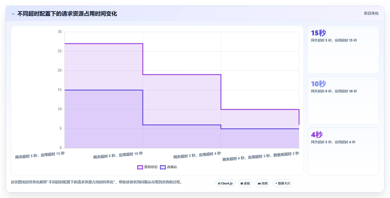Click the 原有状态 line segment at value 27
Image resolution: width=390 pixels, height=198 pixels.
[x=104, y=43]
